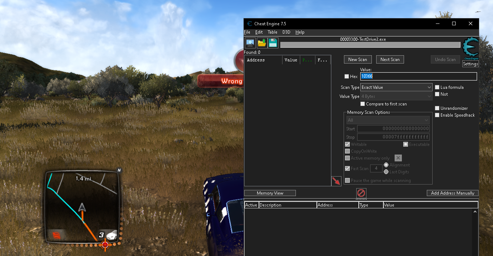Image resolution: width=493 pixels, height=256 pixels.
Task: Click the Fast Scan alignment value field
Action: [x=376, y=169]
